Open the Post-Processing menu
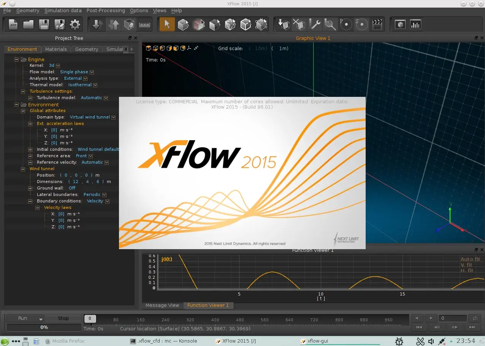485x346 pixels. pos(106,11)
